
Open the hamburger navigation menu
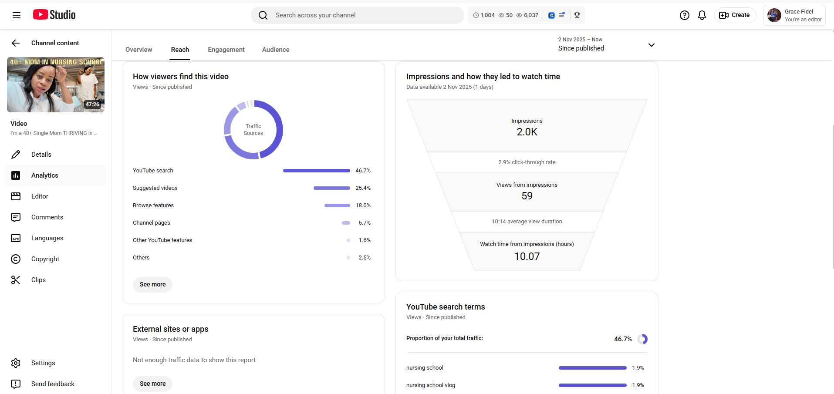click(x=17, y=15)
